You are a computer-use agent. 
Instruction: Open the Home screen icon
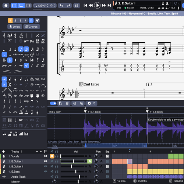pos(6,6)
